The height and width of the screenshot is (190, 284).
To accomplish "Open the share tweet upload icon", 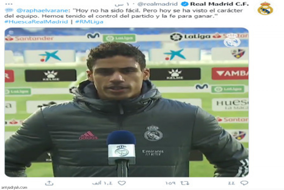I will tap(49, 183).
